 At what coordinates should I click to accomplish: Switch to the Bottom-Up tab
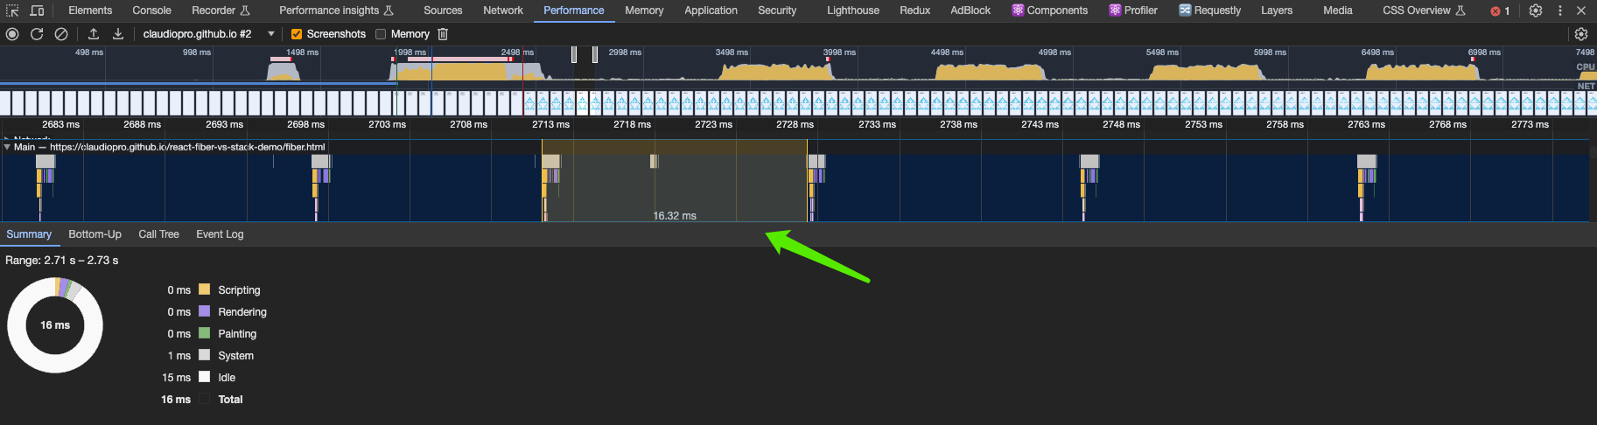(95, 234)
